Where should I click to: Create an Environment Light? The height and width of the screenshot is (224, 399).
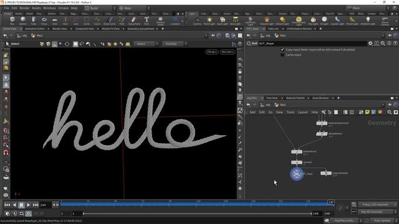[x=299, y=21]
